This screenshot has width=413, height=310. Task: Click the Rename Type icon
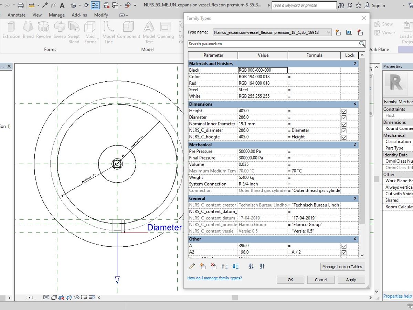click(x=349, y=32)
